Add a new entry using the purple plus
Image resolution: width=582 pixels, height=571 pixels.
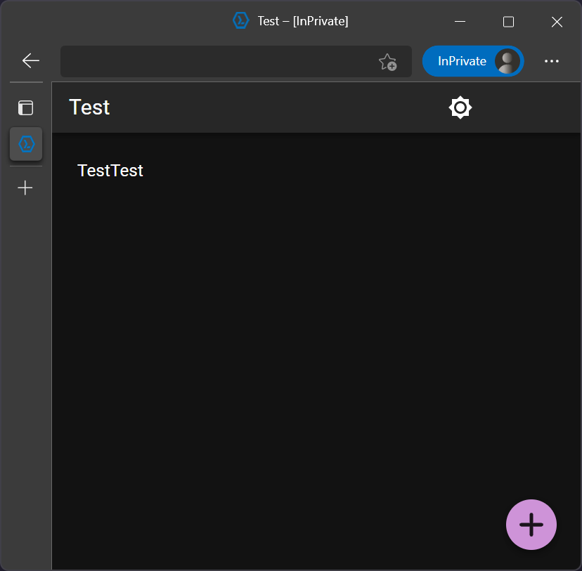531,524
